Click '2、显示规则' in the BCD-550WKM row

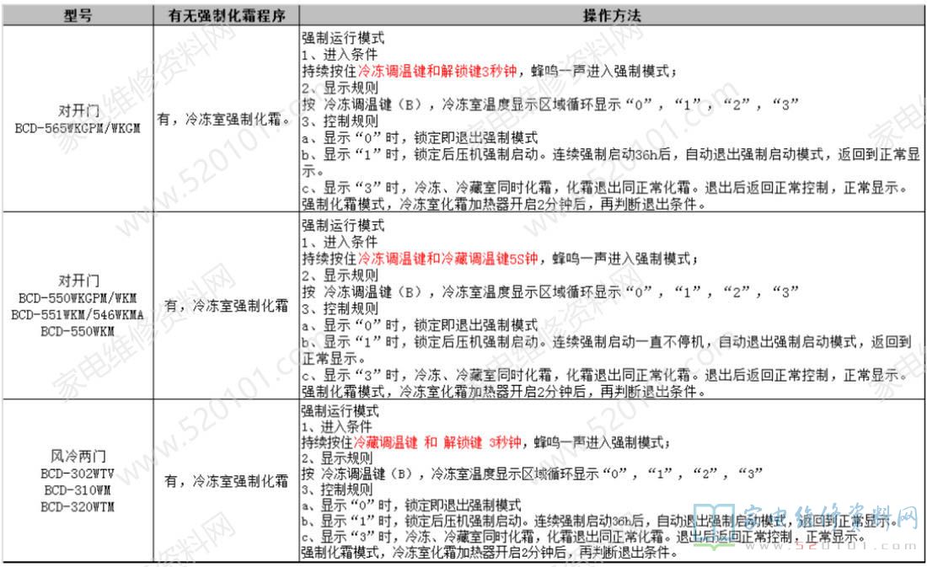(x=340, y=275)
